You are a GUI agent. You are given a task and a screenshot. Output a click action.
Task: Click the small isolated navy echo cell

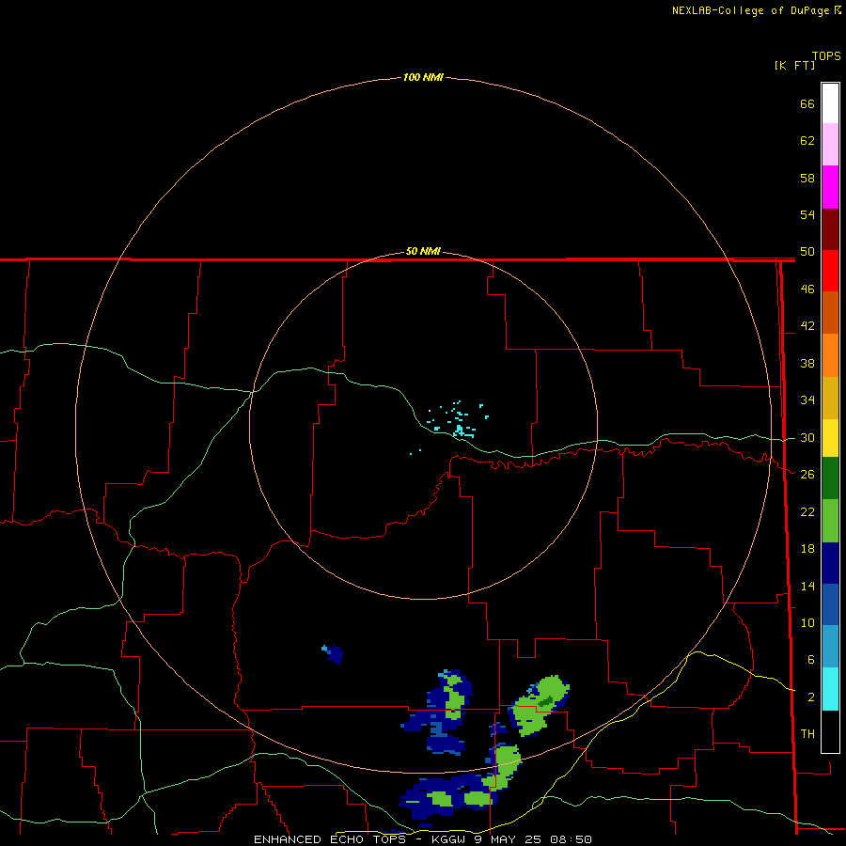point(334,654)
